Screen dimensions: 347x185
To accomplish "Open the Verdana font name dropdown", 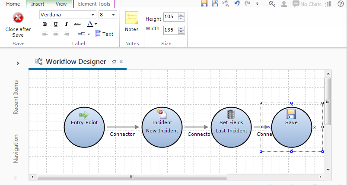I will click(x=92, y=15).
